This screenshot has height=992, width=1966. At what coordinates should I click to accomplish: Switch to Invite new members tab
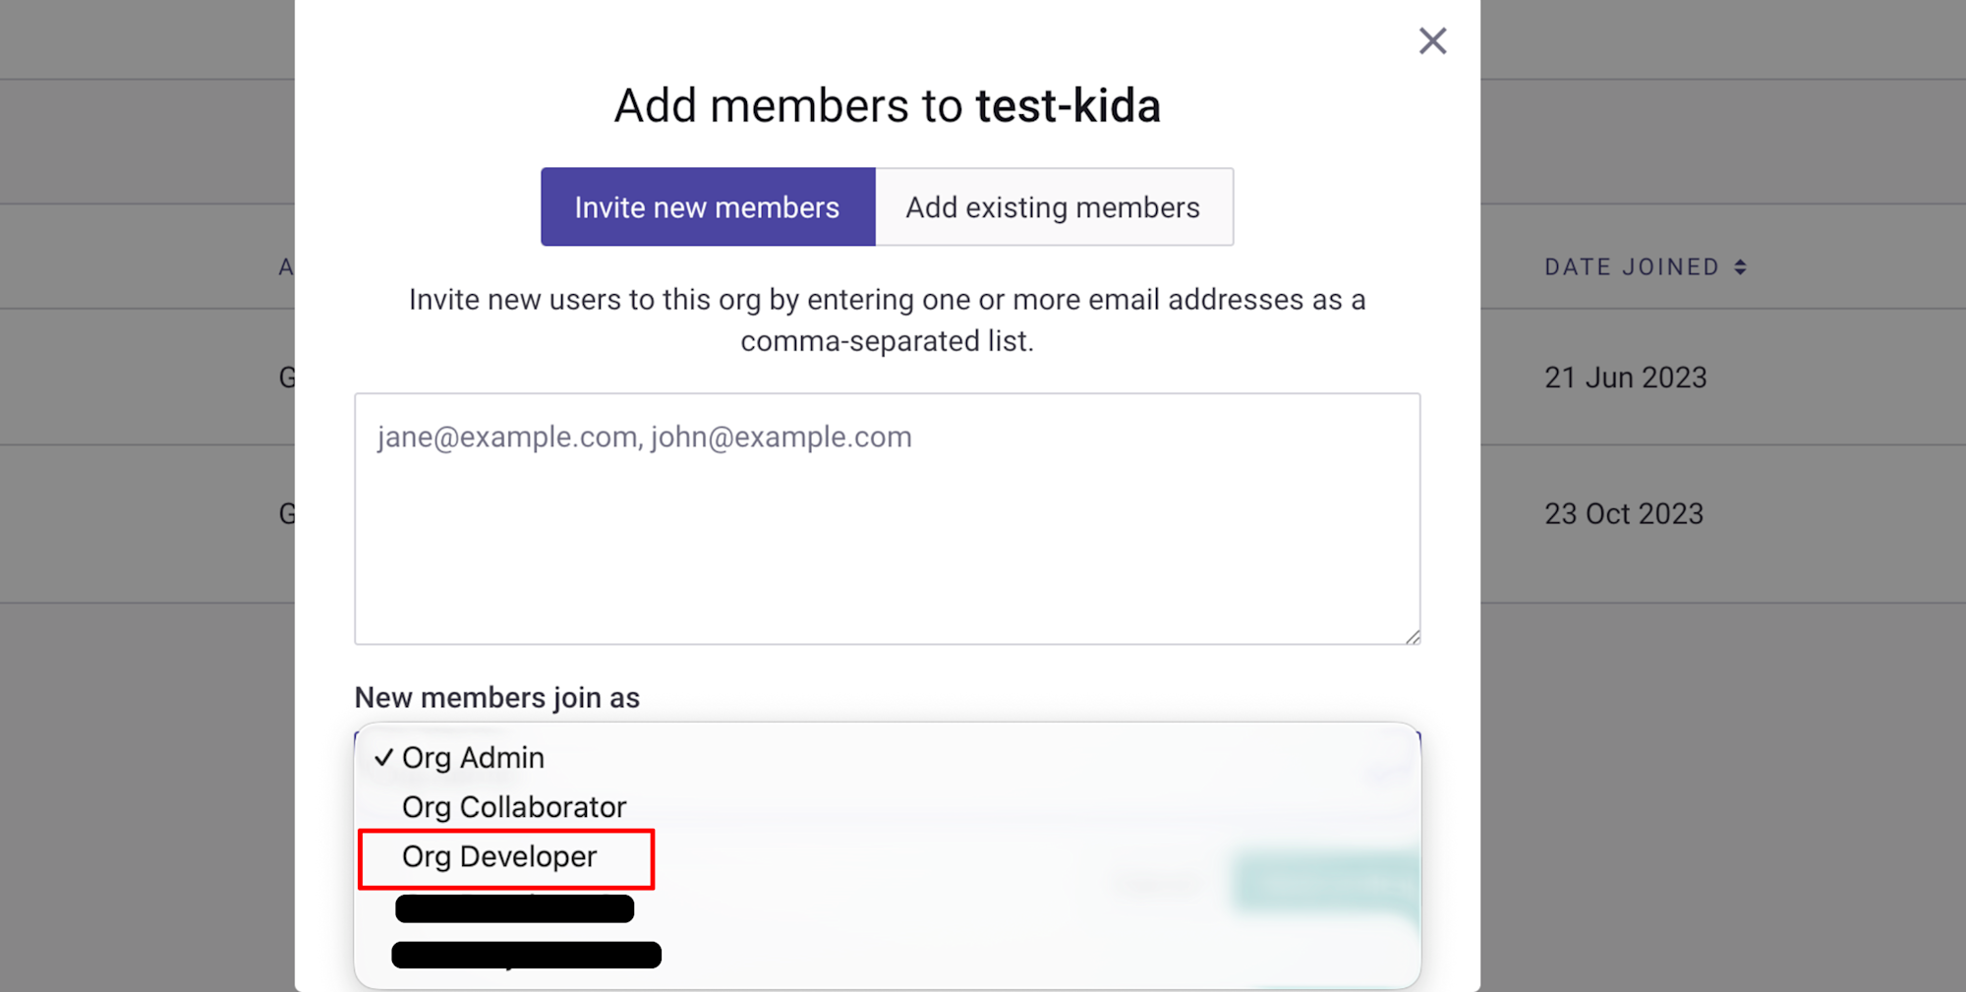(x=707, y=207)
